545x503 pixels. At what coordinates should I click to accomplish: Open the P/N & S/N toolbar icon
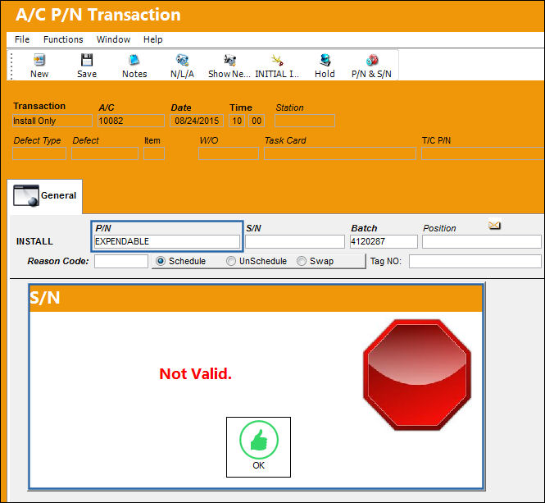pyautogui.click(x=372, y=60)
